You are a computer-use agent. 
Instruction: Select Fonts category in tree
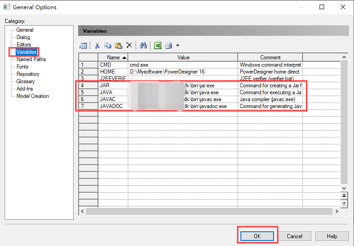(23, 67)
